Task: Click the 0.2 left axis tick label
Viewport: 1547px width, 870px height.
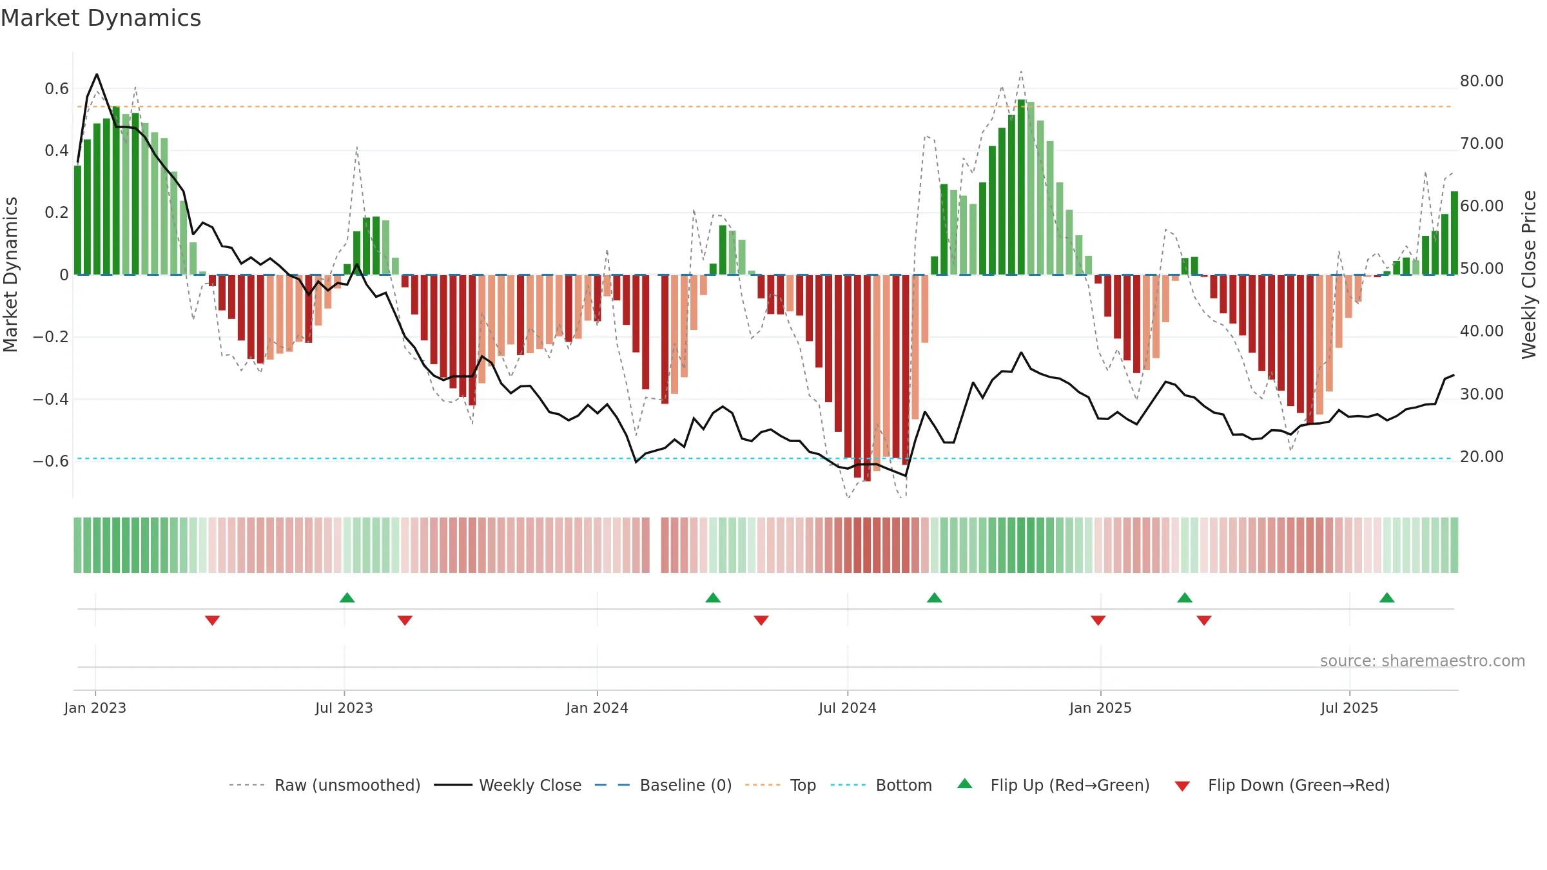Action: point(57,212)
